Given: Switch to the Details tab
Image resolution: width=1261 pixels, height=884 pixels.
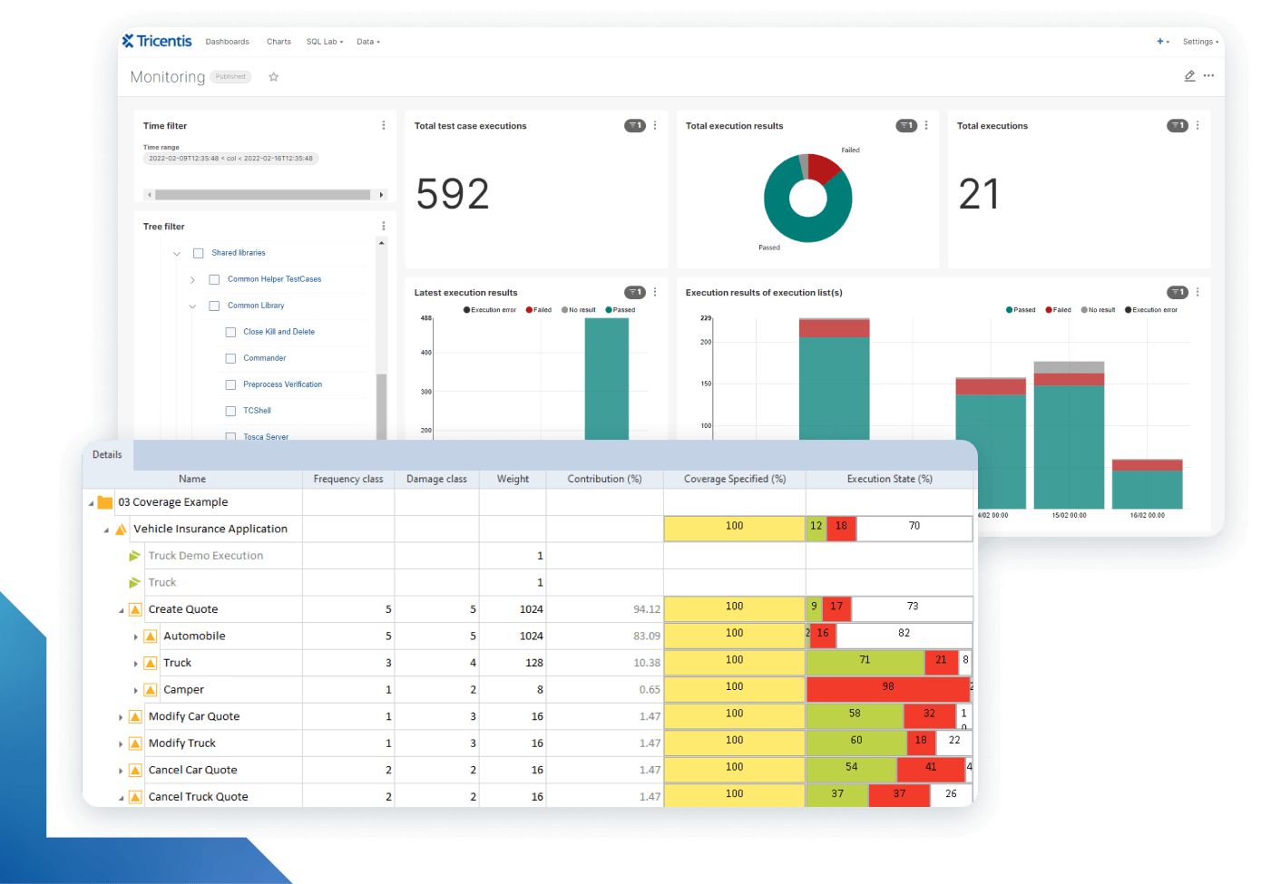Looking at the screenshot, I should pyautogui.click(x=107, y=455).
